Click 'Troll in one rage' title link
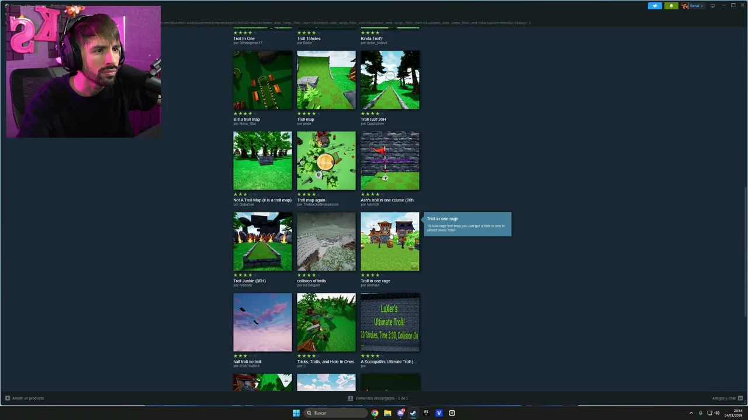This screenshot has width=748, height=420. tap(375, 281)
